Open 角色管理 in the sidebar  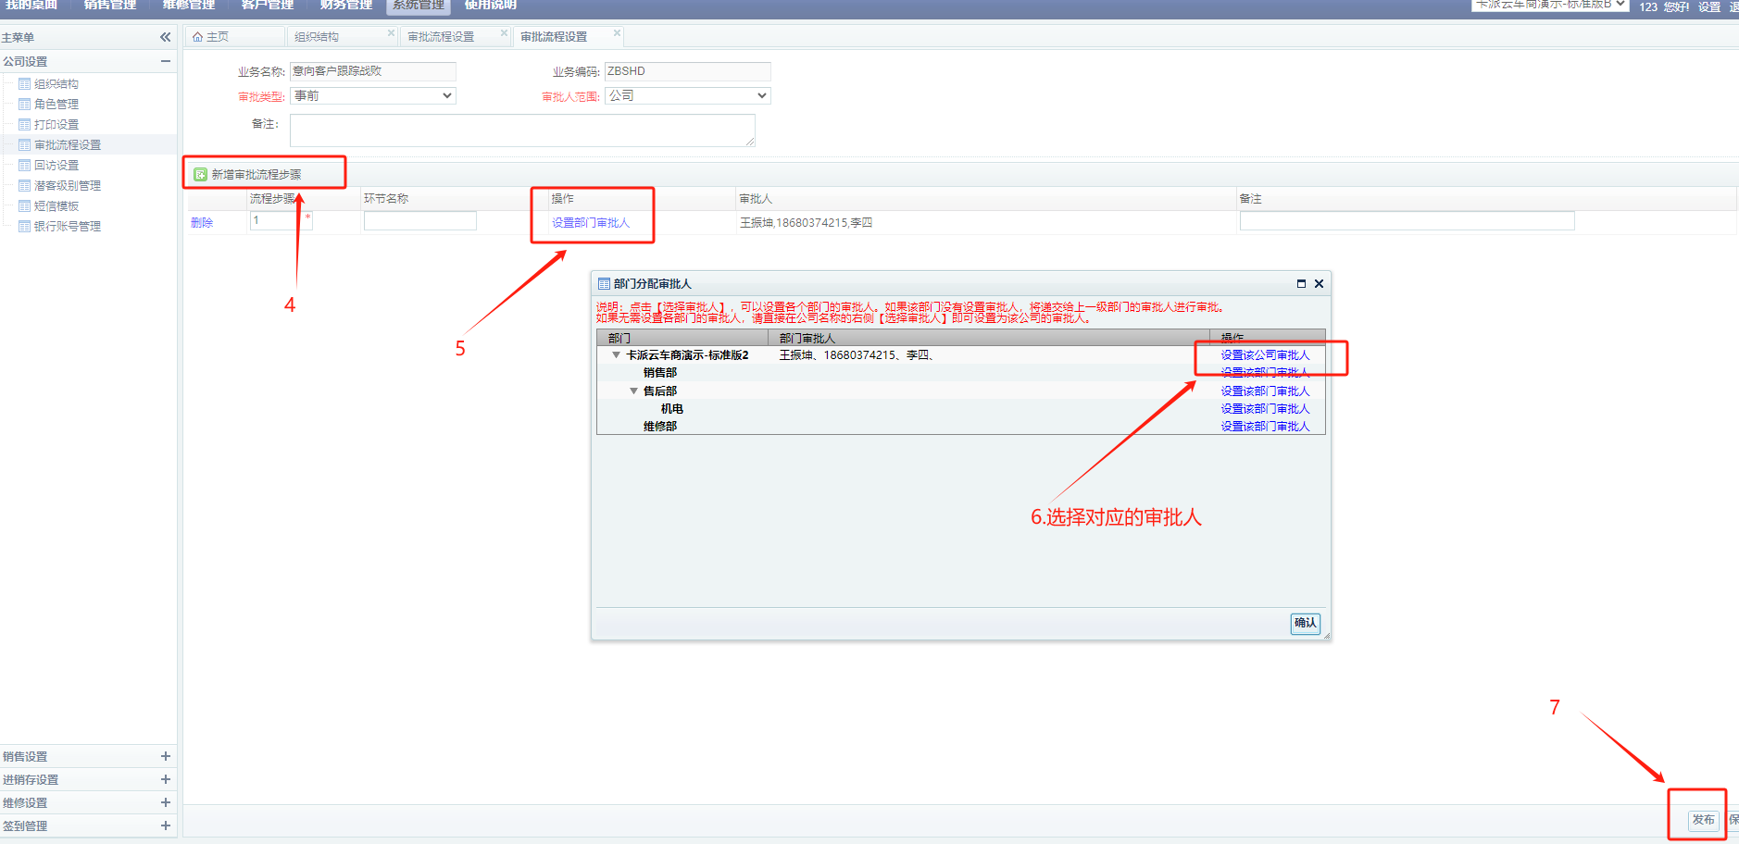click(x=56, y=105)
